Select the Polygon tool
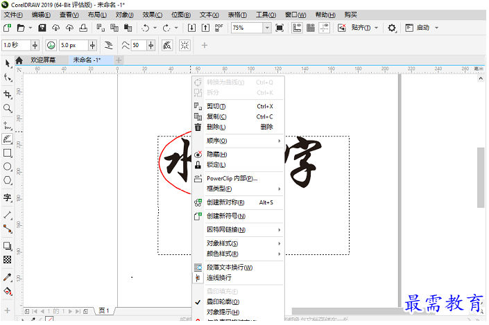This screenshot has width=489, height=325. pyautogui.click(x=8, y=180)
